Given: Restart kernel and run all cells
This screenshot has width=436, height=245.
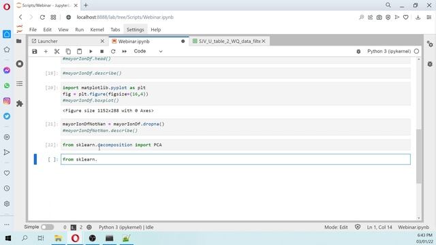Looking at the screenshot, I should point(124,52).
